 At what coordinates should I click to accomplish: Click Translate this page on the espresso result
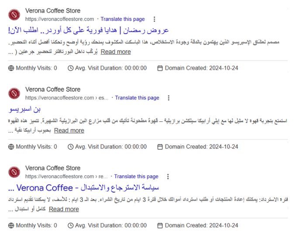coord(137,98)
